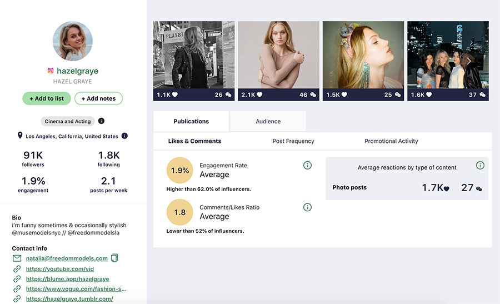Click info icon for Average reactions by content
Image resolution: width=500 pixels, height=304 pixels.
click(480, 166)
